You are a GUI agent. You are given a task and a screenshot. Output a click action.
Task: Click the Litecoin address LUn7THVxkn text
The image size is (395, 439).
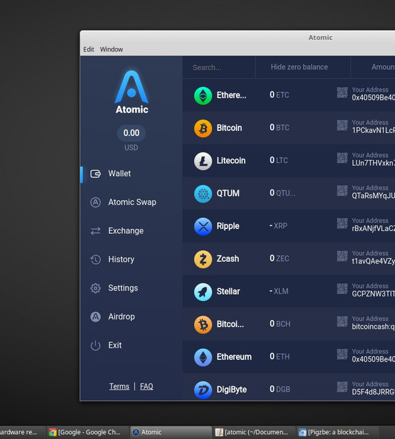[374, 163]
